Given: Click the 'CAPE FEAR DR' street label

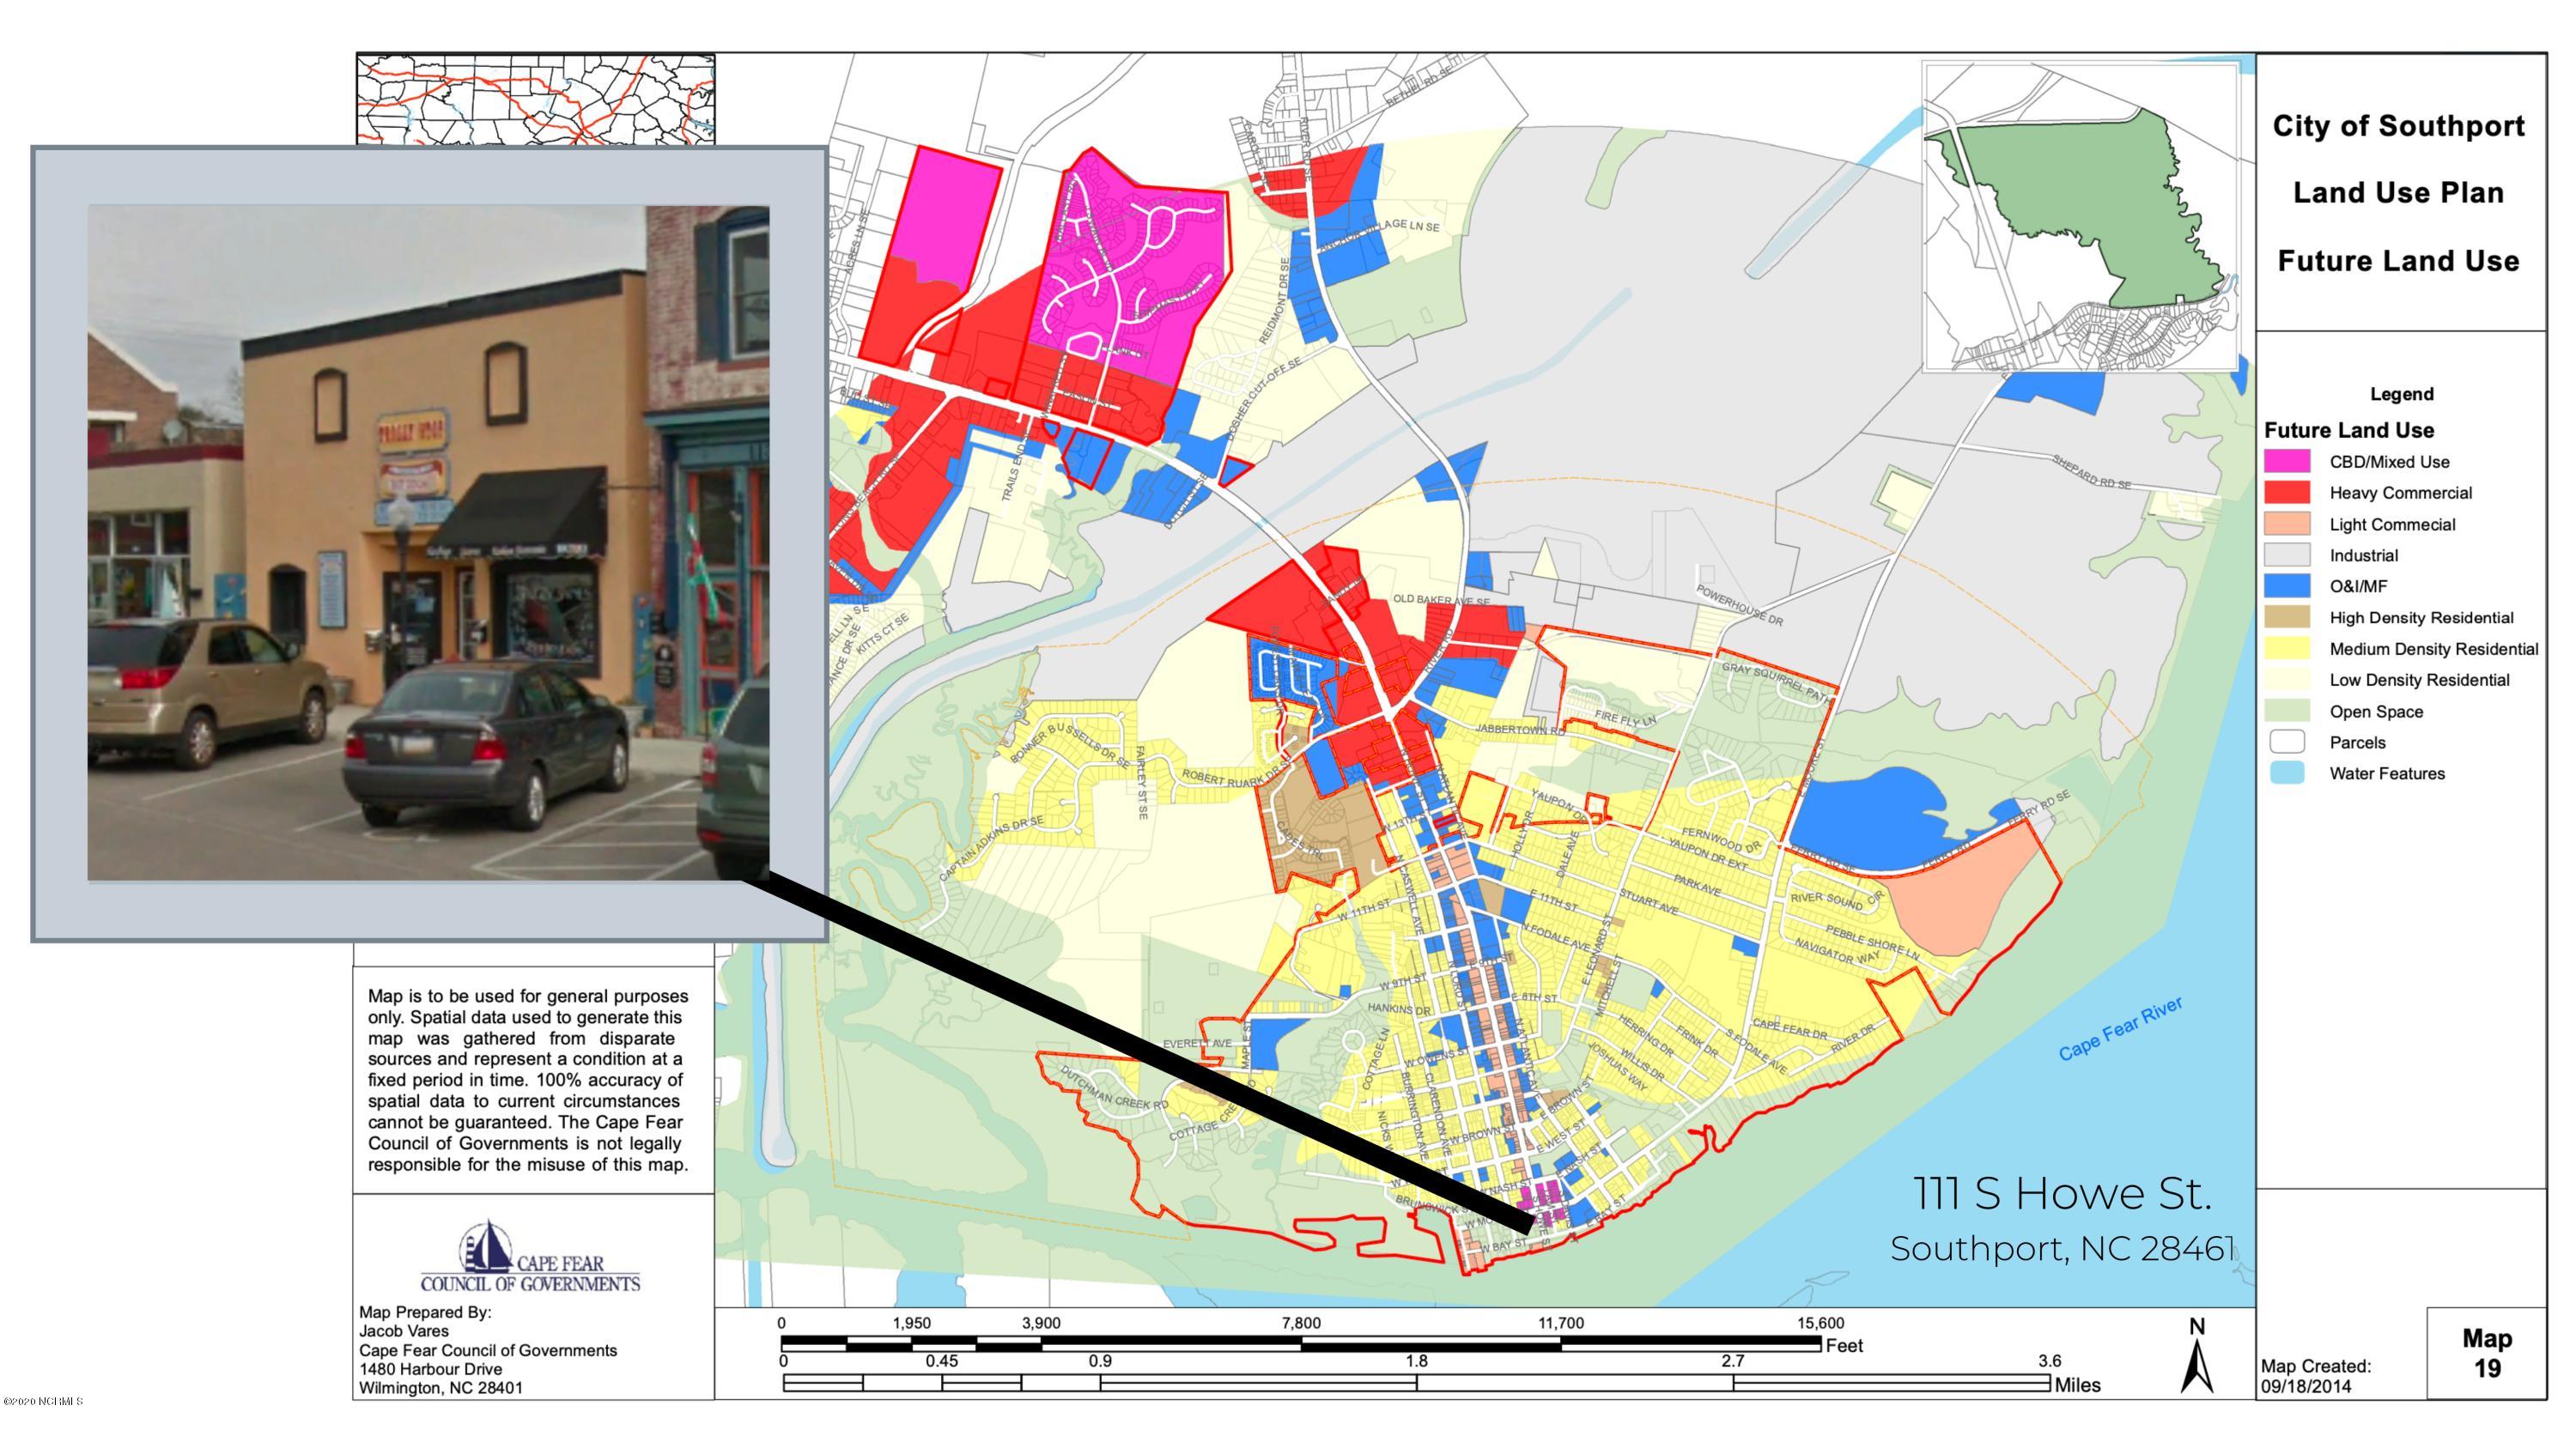Looking at the screenshot, I should click(1789, 1029).
